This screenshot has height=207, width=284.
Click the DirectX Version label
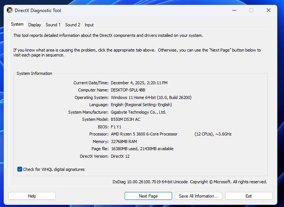pos(94,156)
